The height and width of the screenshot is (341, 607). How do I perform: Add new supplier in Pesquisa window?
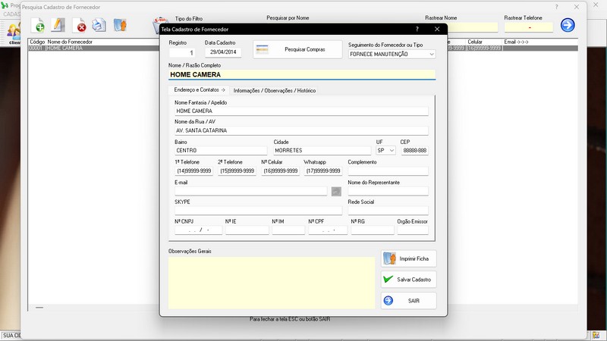pyautogui.click(x=37, y=26)
